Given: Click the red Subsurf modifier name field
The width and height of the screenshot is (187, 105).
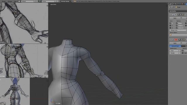Looking at the screenshot, I should (176, 40).
